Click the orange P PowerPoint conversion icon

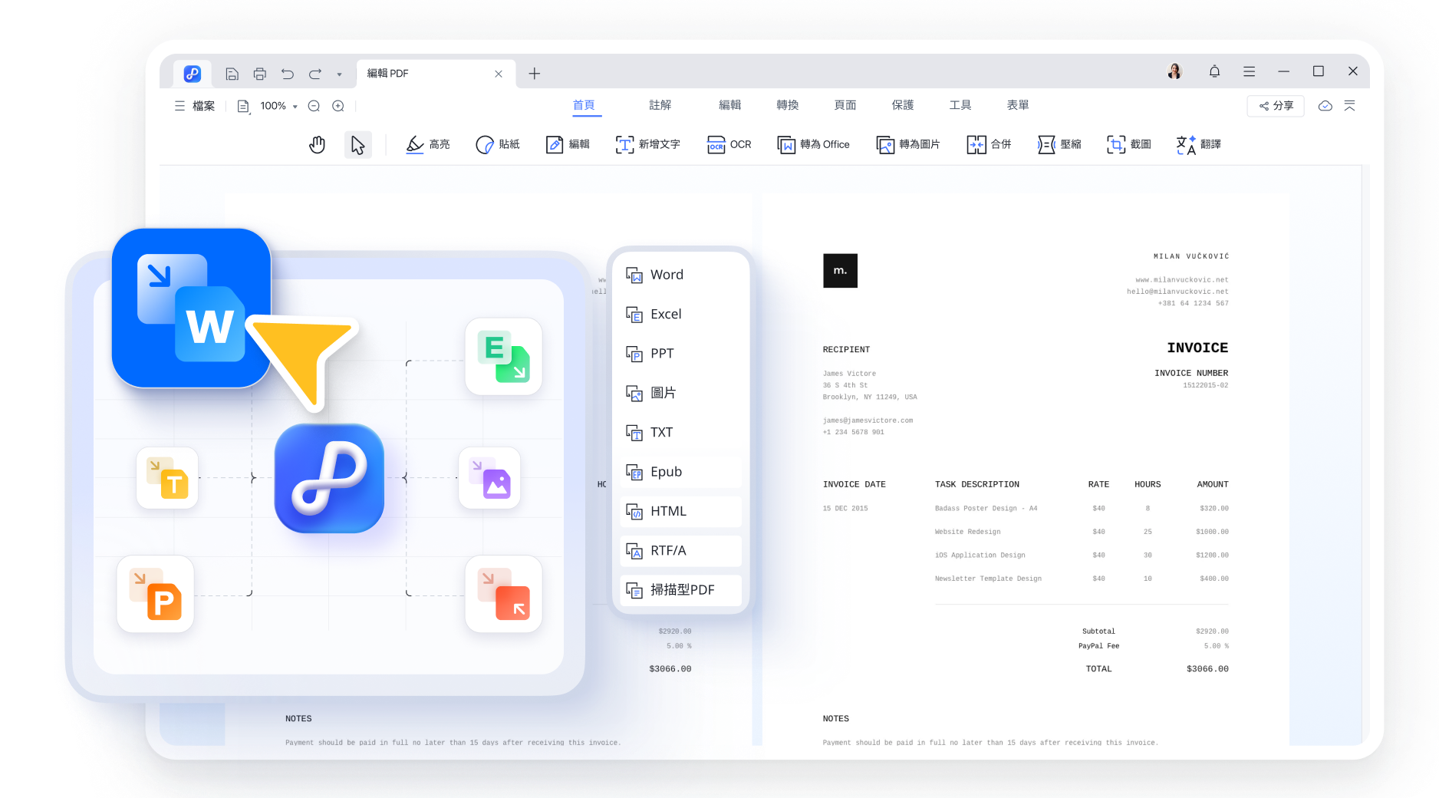point(155,594)
